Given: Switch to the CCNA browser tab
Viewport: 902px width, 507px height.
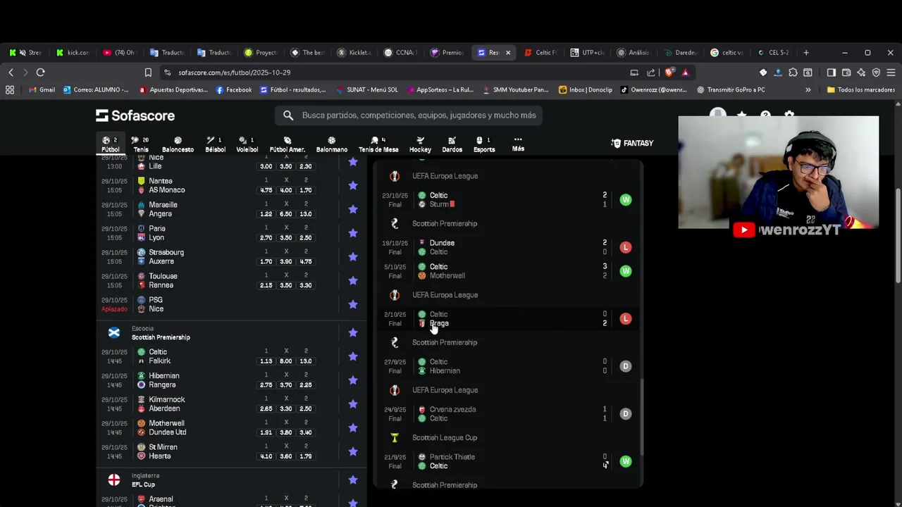Looking at the screenshot, I should click(x=400, y=53).
